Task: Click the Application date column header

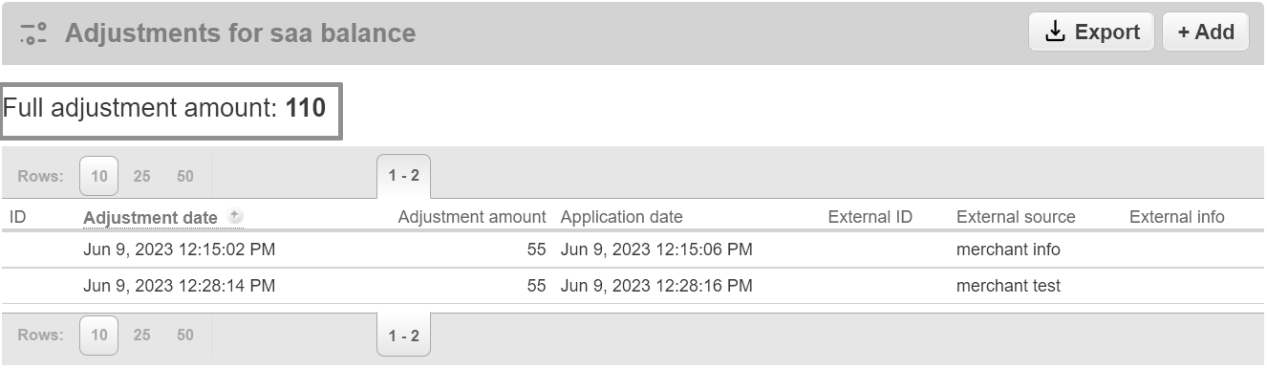Action: click(622, 217)
